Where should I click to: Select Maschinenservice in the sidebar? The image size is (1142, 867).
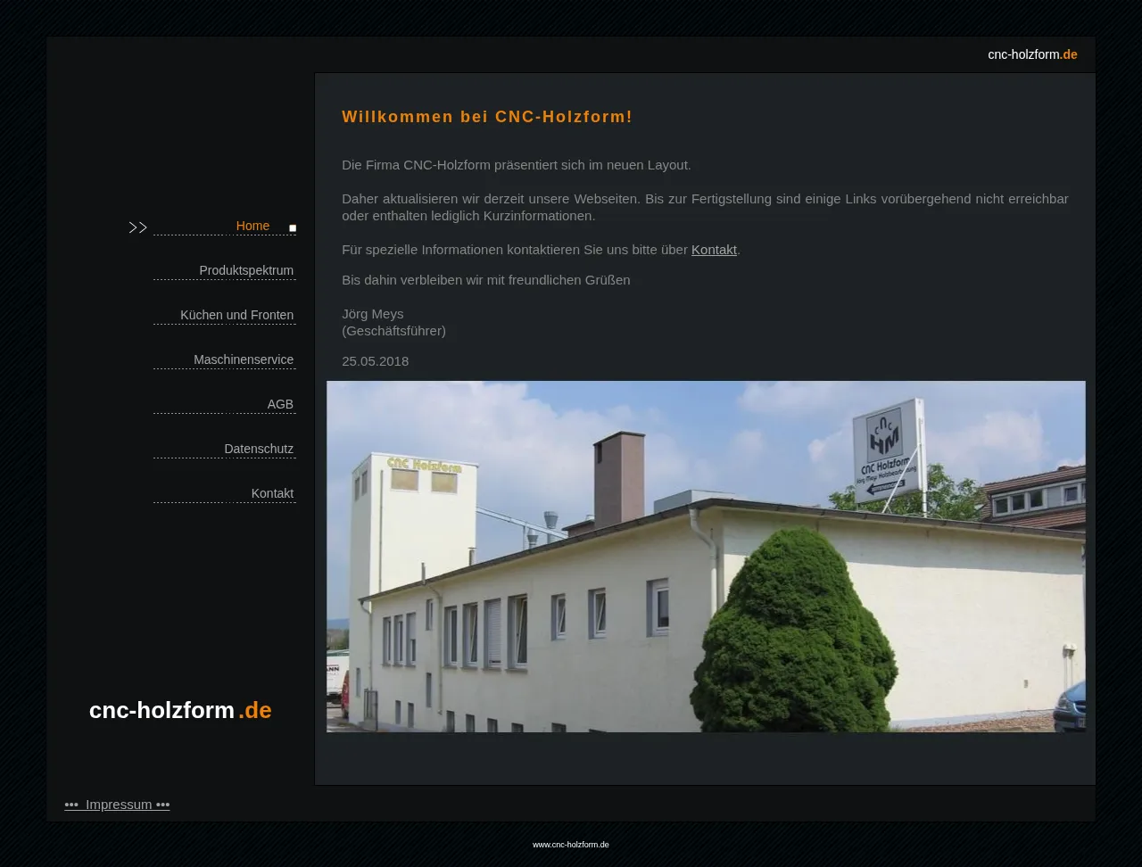(x=243, y=359)
